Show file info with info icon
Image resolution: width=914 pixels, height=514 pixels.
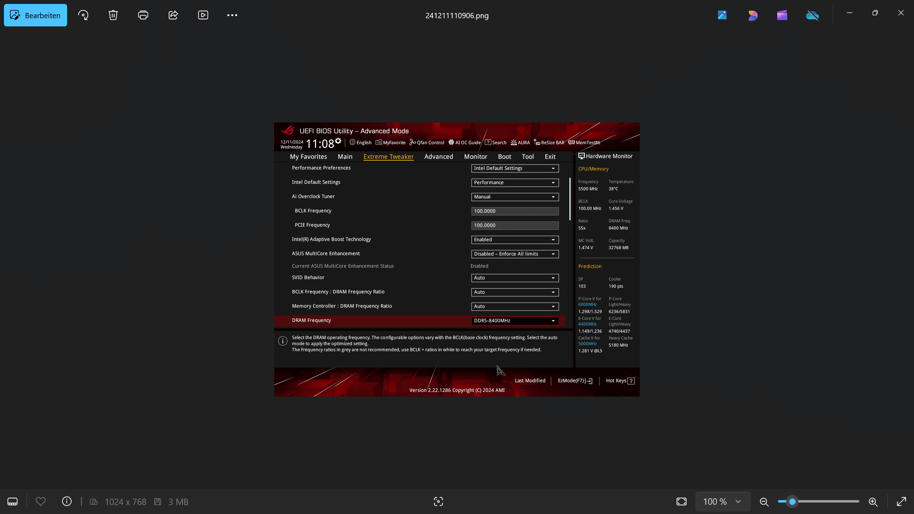point(67,502)
